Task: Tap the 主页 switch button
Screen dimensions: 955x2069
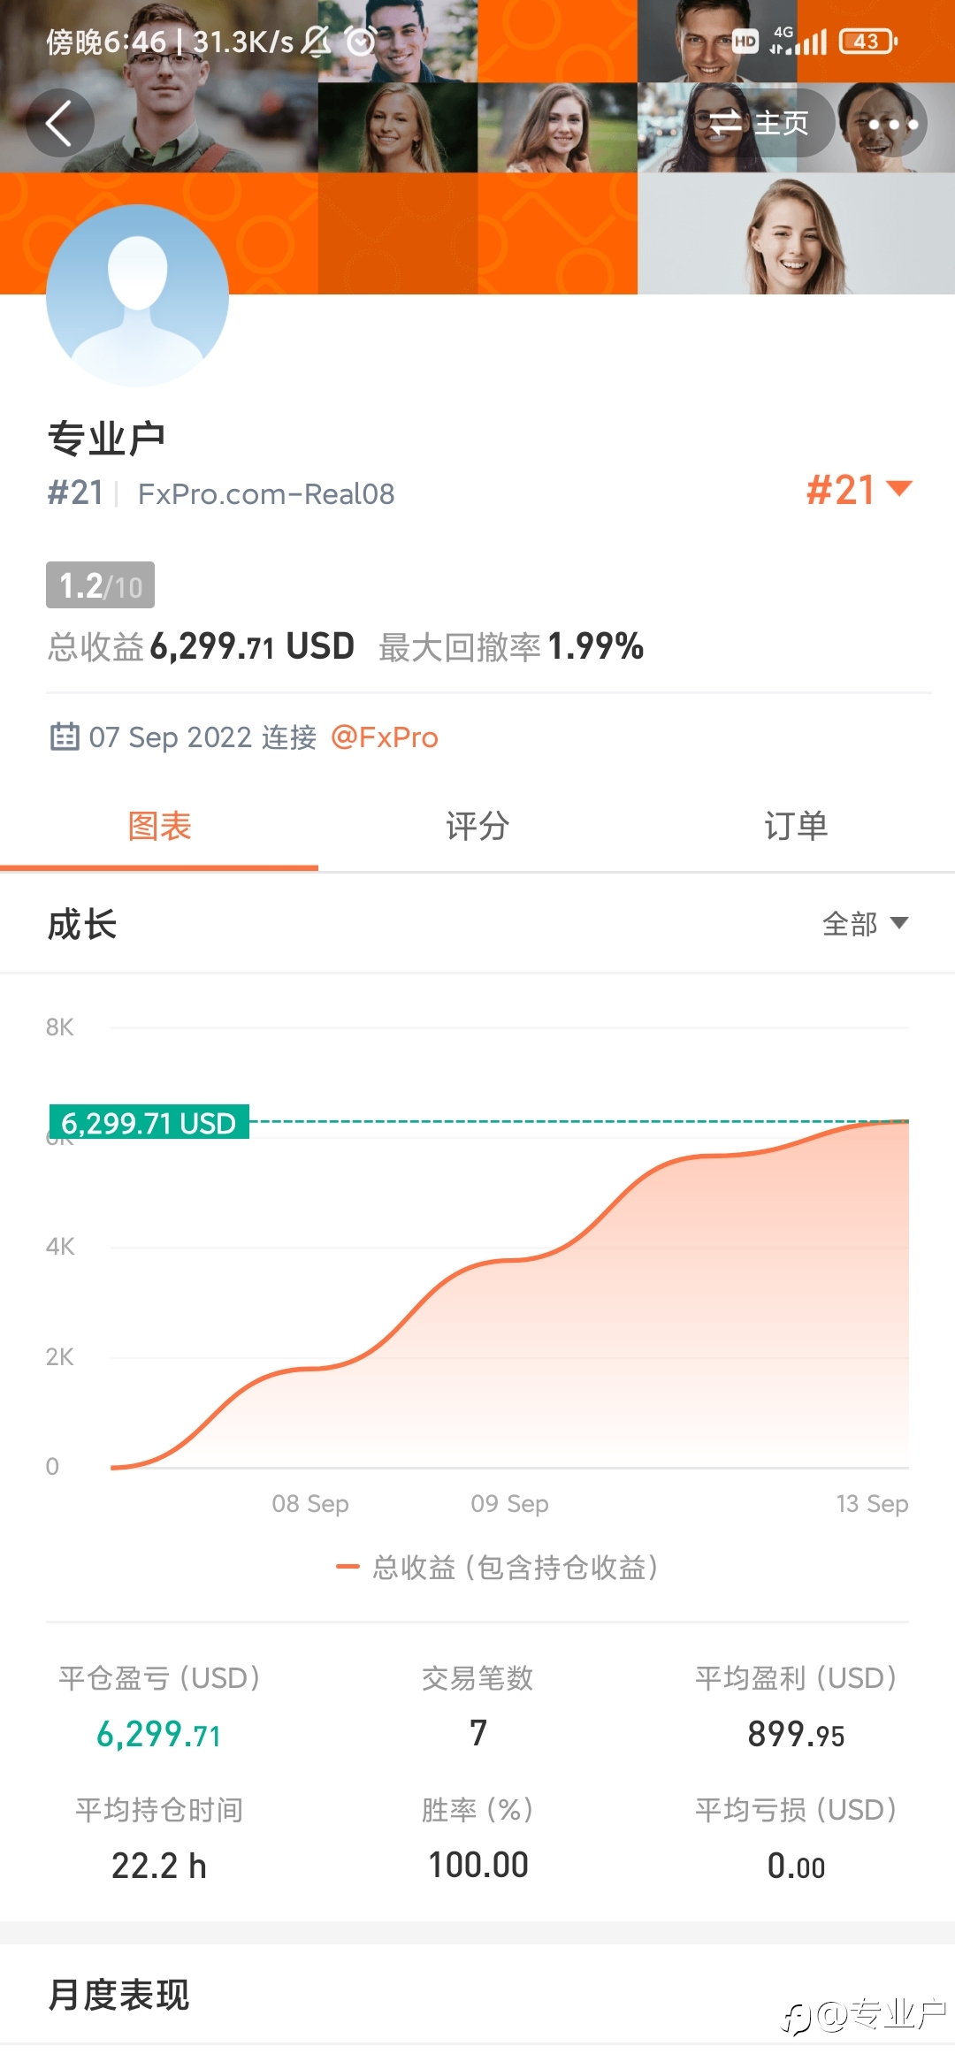Action: point(760,123)
